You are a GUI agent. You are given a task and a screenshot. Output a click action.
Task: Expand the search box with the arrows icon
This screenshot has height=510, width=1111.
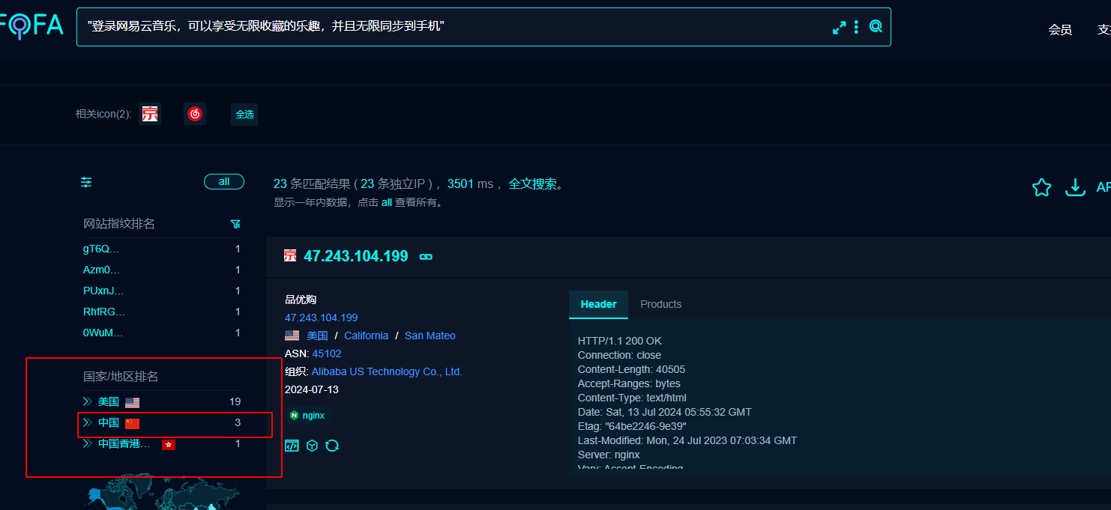point(839,27)
